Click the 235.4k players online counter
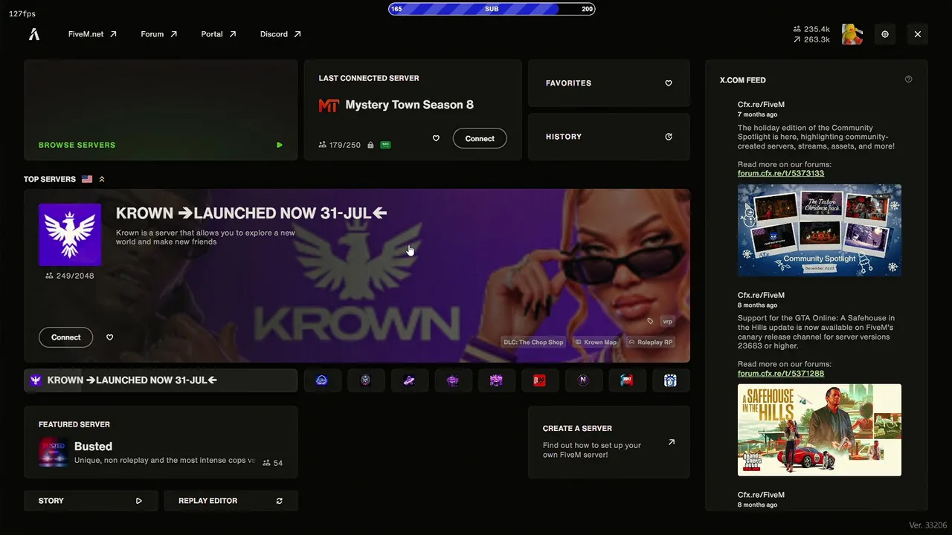The width and height of the screenshot is (952, 535). (x=812, y=29)
